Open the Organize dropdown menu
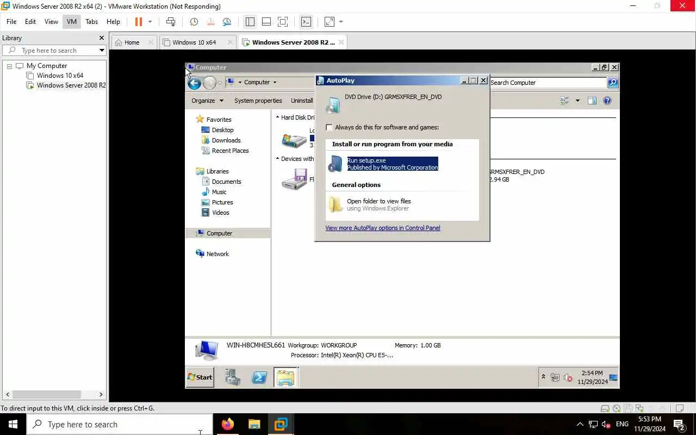This screenshot has width=696, height=435. click(x=207, y=101)
